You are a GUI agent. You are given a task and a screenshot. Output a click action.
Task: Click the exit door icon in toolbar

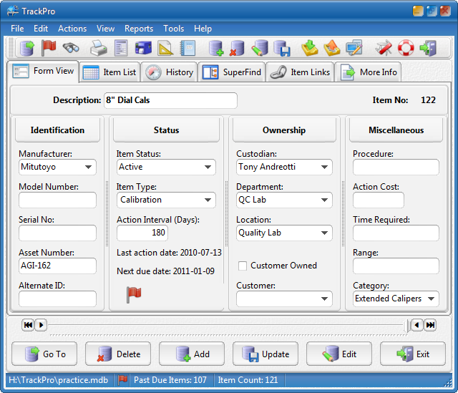tap(428, 48)
